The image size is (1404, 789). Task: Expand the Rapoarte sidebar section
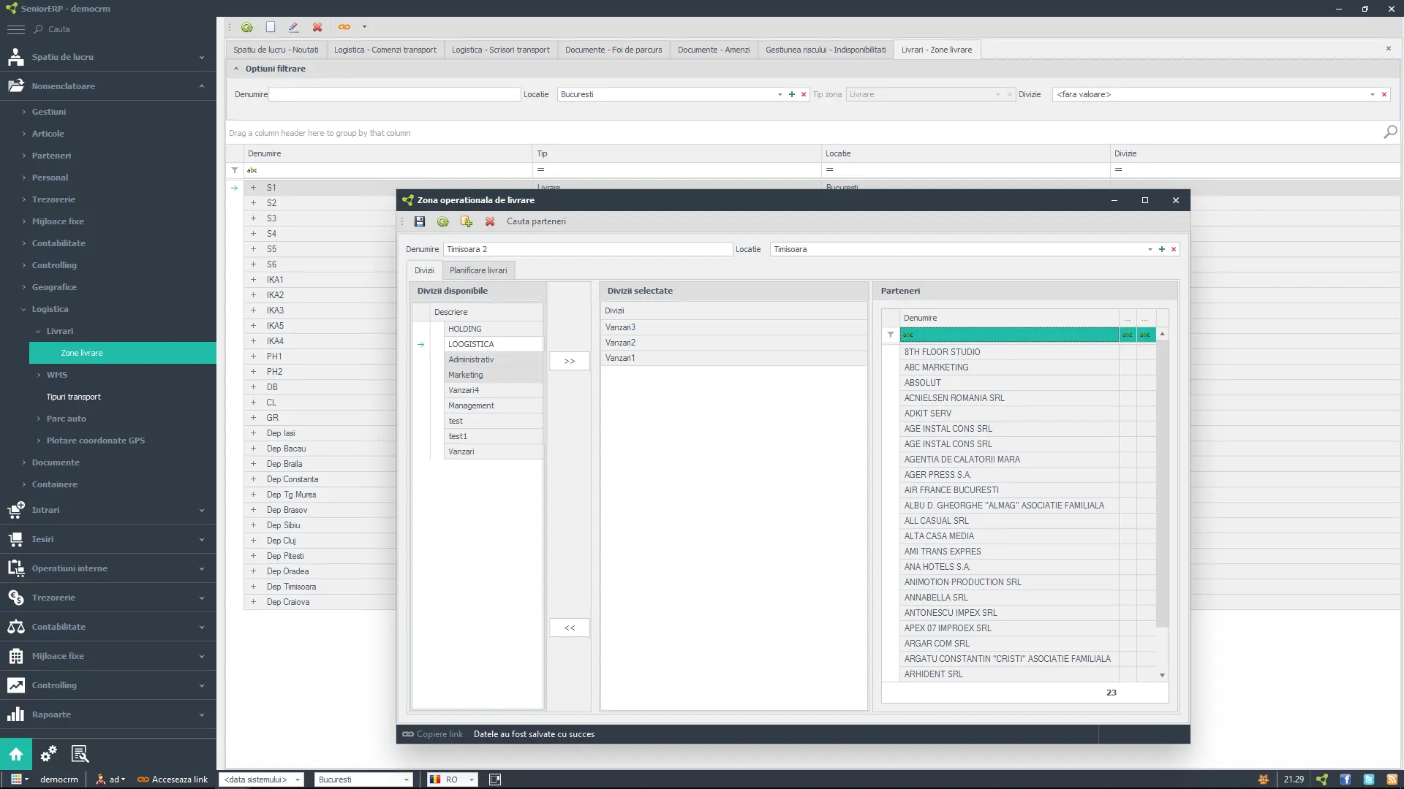pos(202,714)
